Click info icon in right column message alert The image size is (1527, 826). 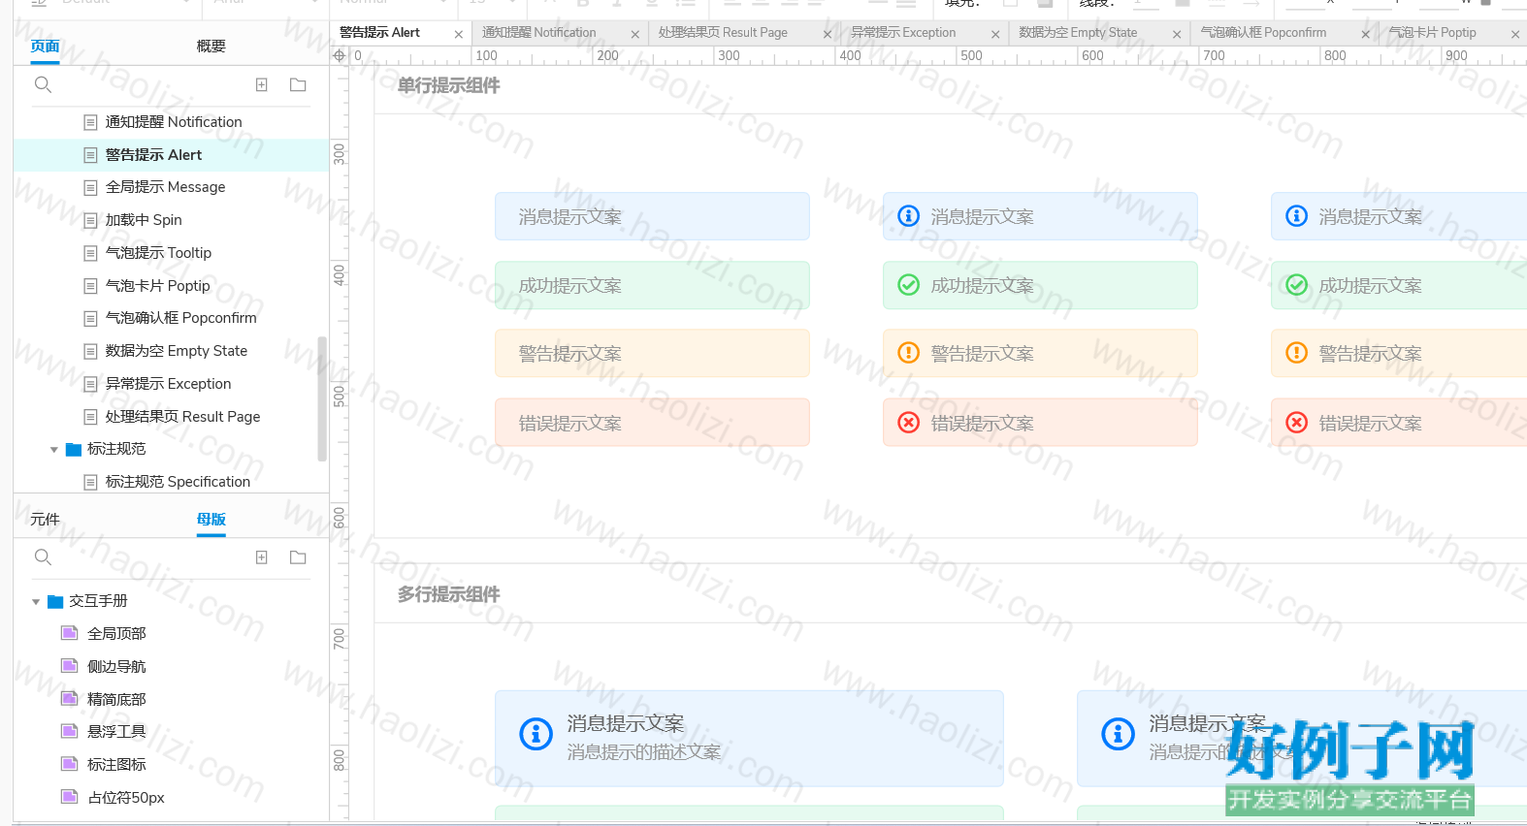(x=1296, y=215)
